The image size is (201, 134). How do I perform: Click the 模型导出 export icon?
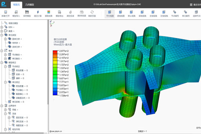[x=59, y=12]
